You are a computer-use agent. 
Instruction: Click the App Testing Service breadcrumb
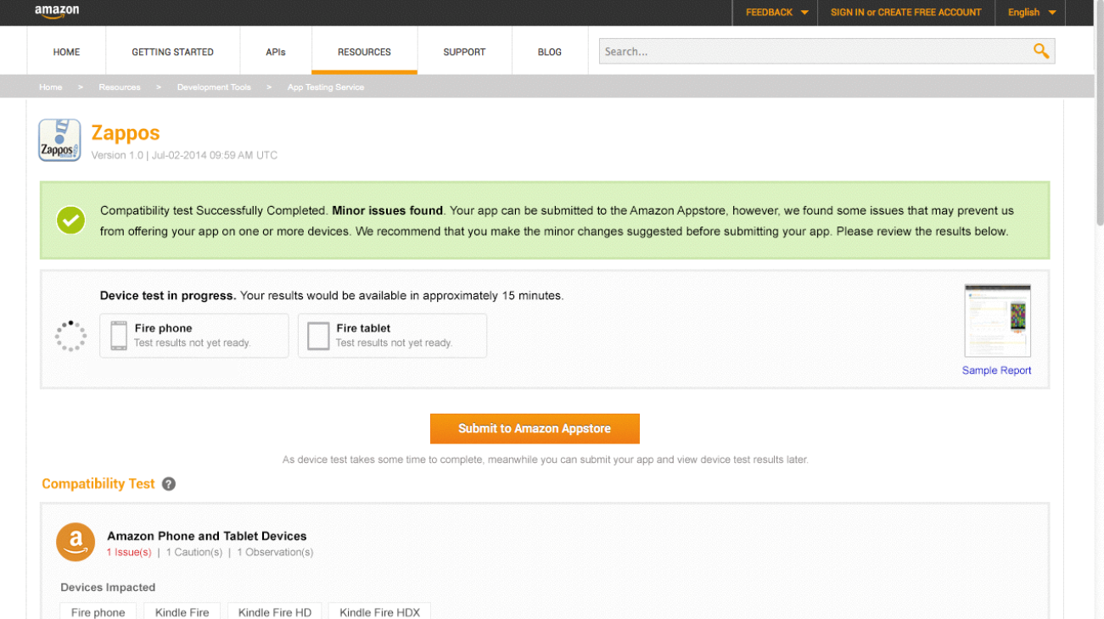326,87
